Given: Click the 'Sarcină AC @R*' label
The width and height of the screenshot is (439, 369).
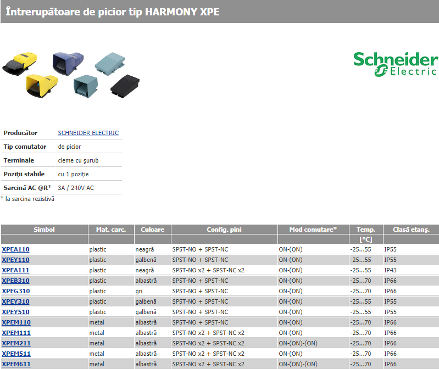Looking at the screenshot, I should (27, 188).
